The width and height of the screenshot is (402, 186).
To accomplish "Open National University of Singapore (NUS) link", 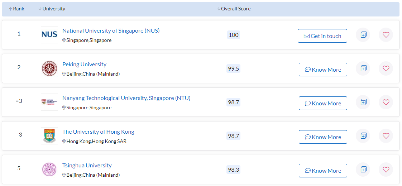I will (x=111, y=31).
